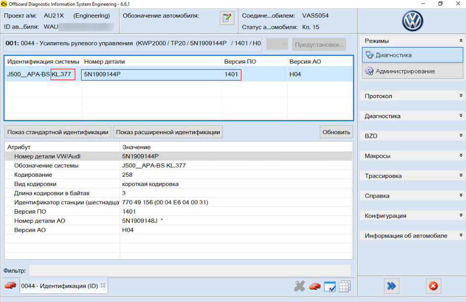The height and width of the screenshot is (302, 466).
Task: Select Диагностика mode
Action: [412, 55]
